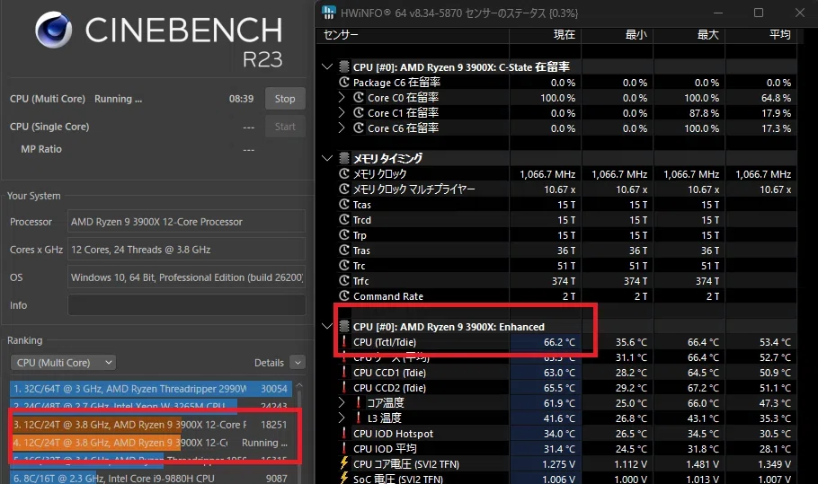Select ranking entry Intel Core i9-9880H
Screen dimensions: 818x484
tap(151, 478)
